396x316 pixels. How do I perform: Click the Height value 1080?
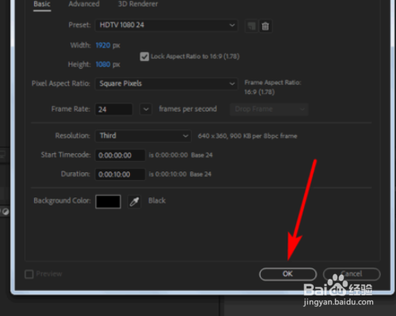coord(103,65)
